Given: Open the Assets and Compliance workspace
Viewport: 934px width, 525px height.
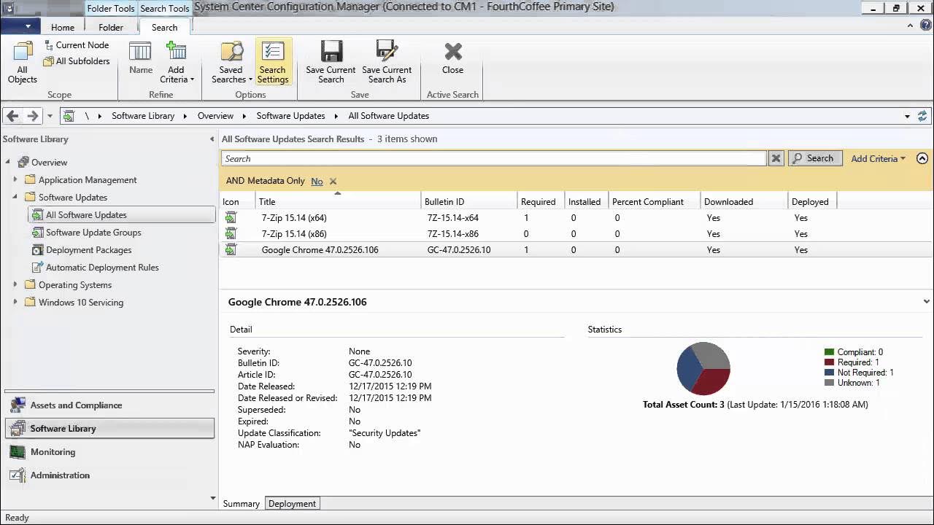Looking at the screenshot, I should [109, 405].
